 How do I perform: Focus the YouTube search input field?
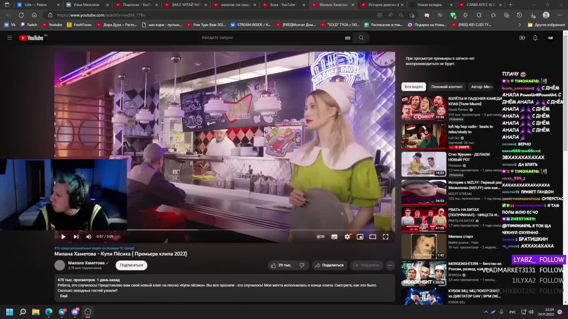tap(271, 38)
